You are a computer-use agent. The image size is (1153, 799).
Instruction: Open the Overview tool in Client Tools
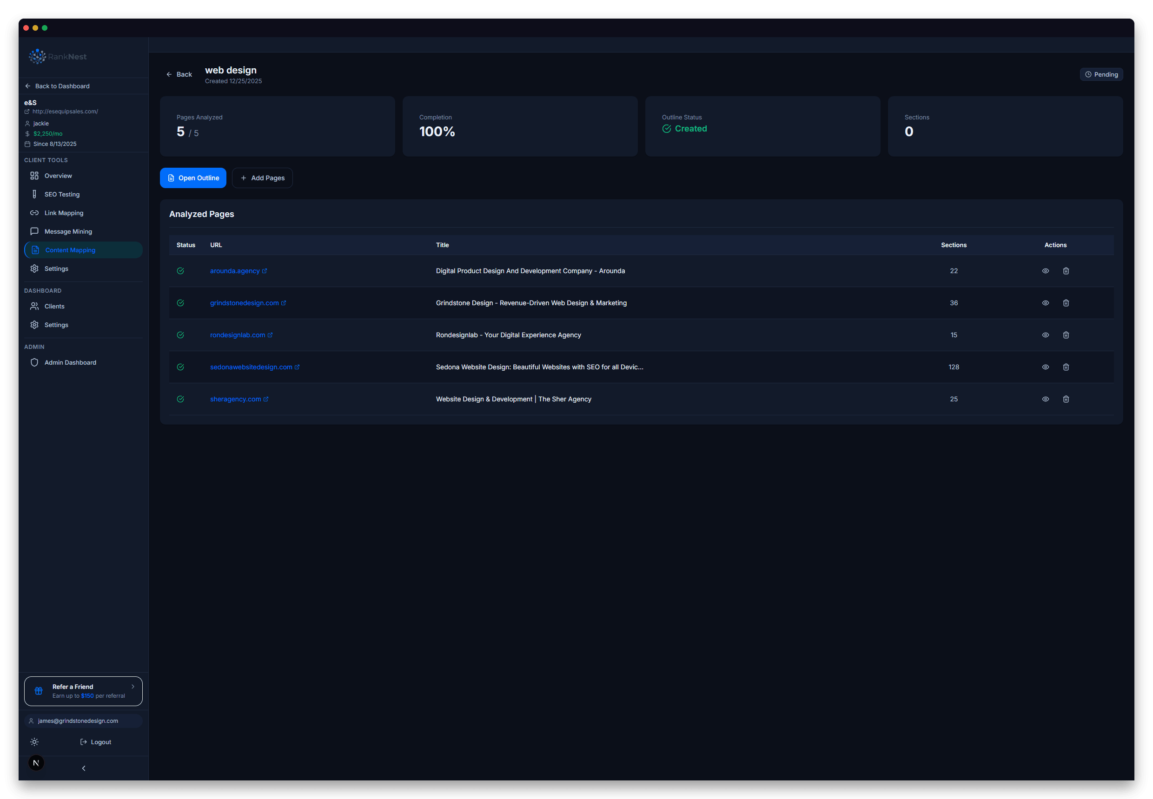click(58, 176)
